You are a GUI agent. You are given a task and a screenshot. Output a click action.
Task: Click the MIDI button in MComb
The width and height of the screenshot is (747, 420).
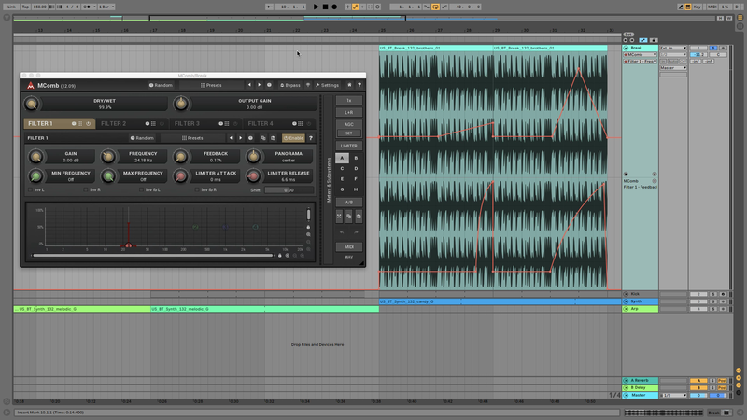(348, 246)
